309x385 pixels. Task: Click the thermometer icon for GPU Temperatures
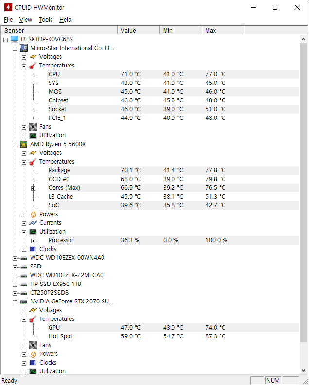pyautogui.click(x=33, y=319)
